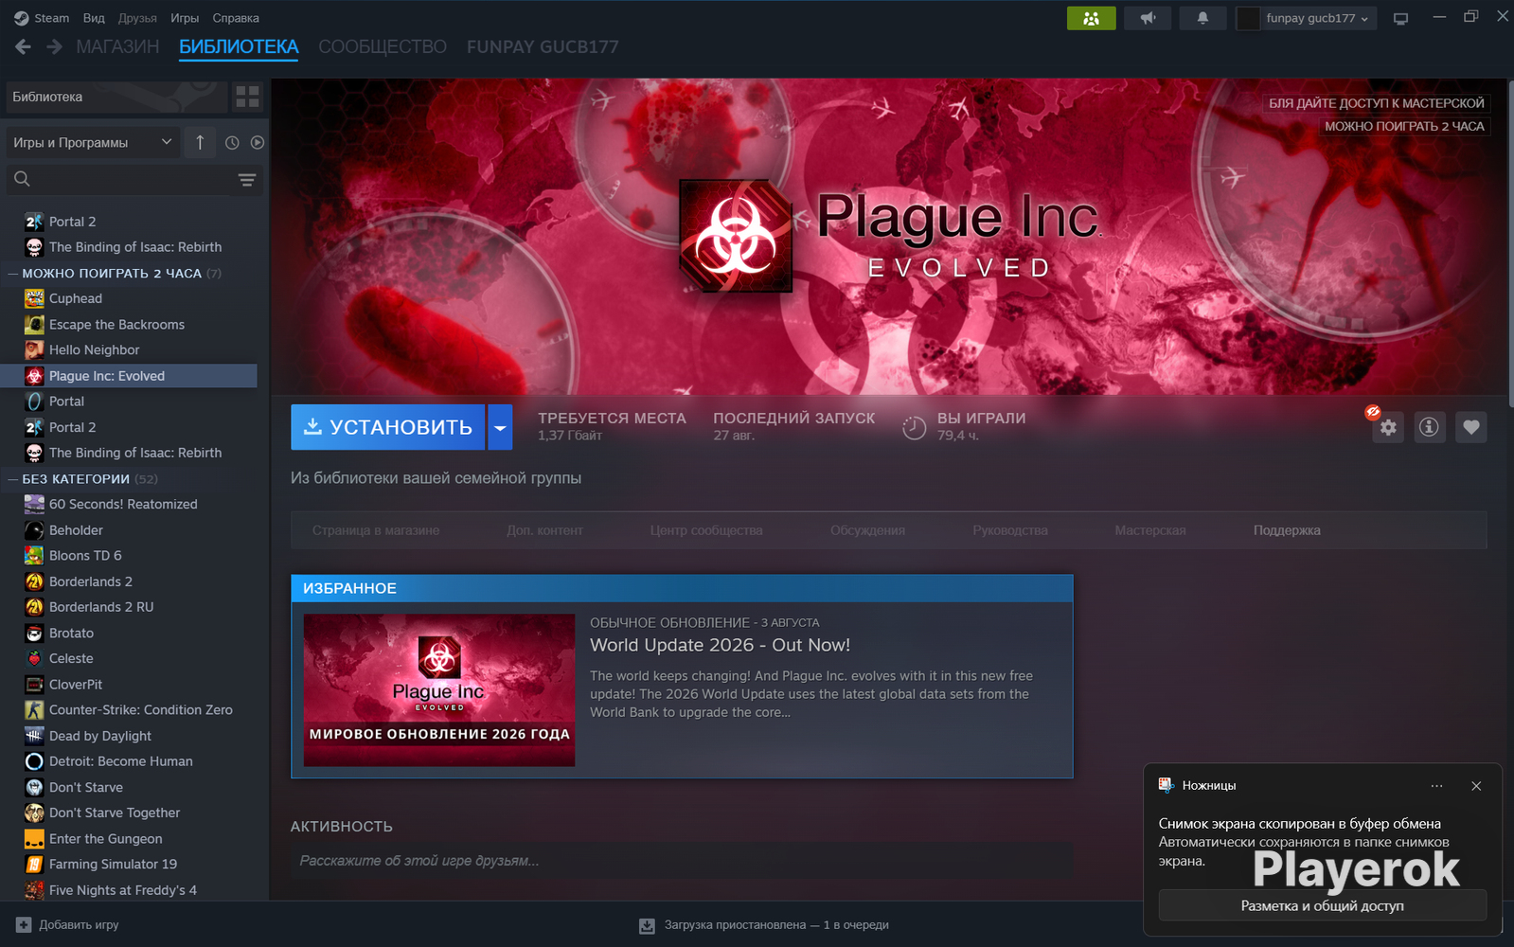Open the Друзья menu
Viewport: 1514px width, 947px height.
pyautogui.click(x=137, y=18)
